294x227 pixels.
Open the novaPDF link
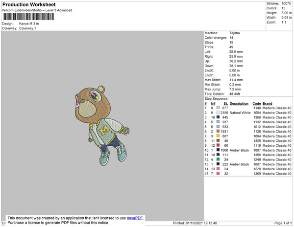coord(135,218)
